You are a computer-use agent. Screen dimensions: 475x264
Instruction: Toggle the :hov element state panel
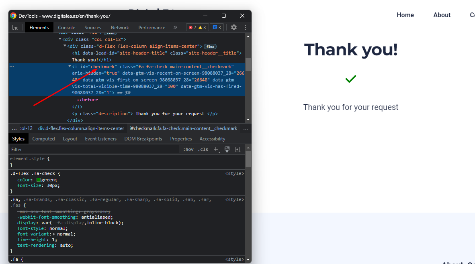pyautogui.click(x=188, y=149)
